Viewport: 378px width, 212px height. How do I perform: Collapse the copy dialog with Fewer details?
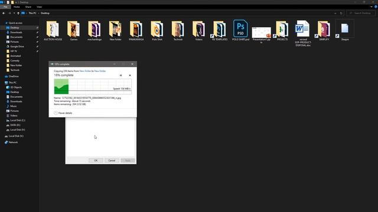click(63, 113)
